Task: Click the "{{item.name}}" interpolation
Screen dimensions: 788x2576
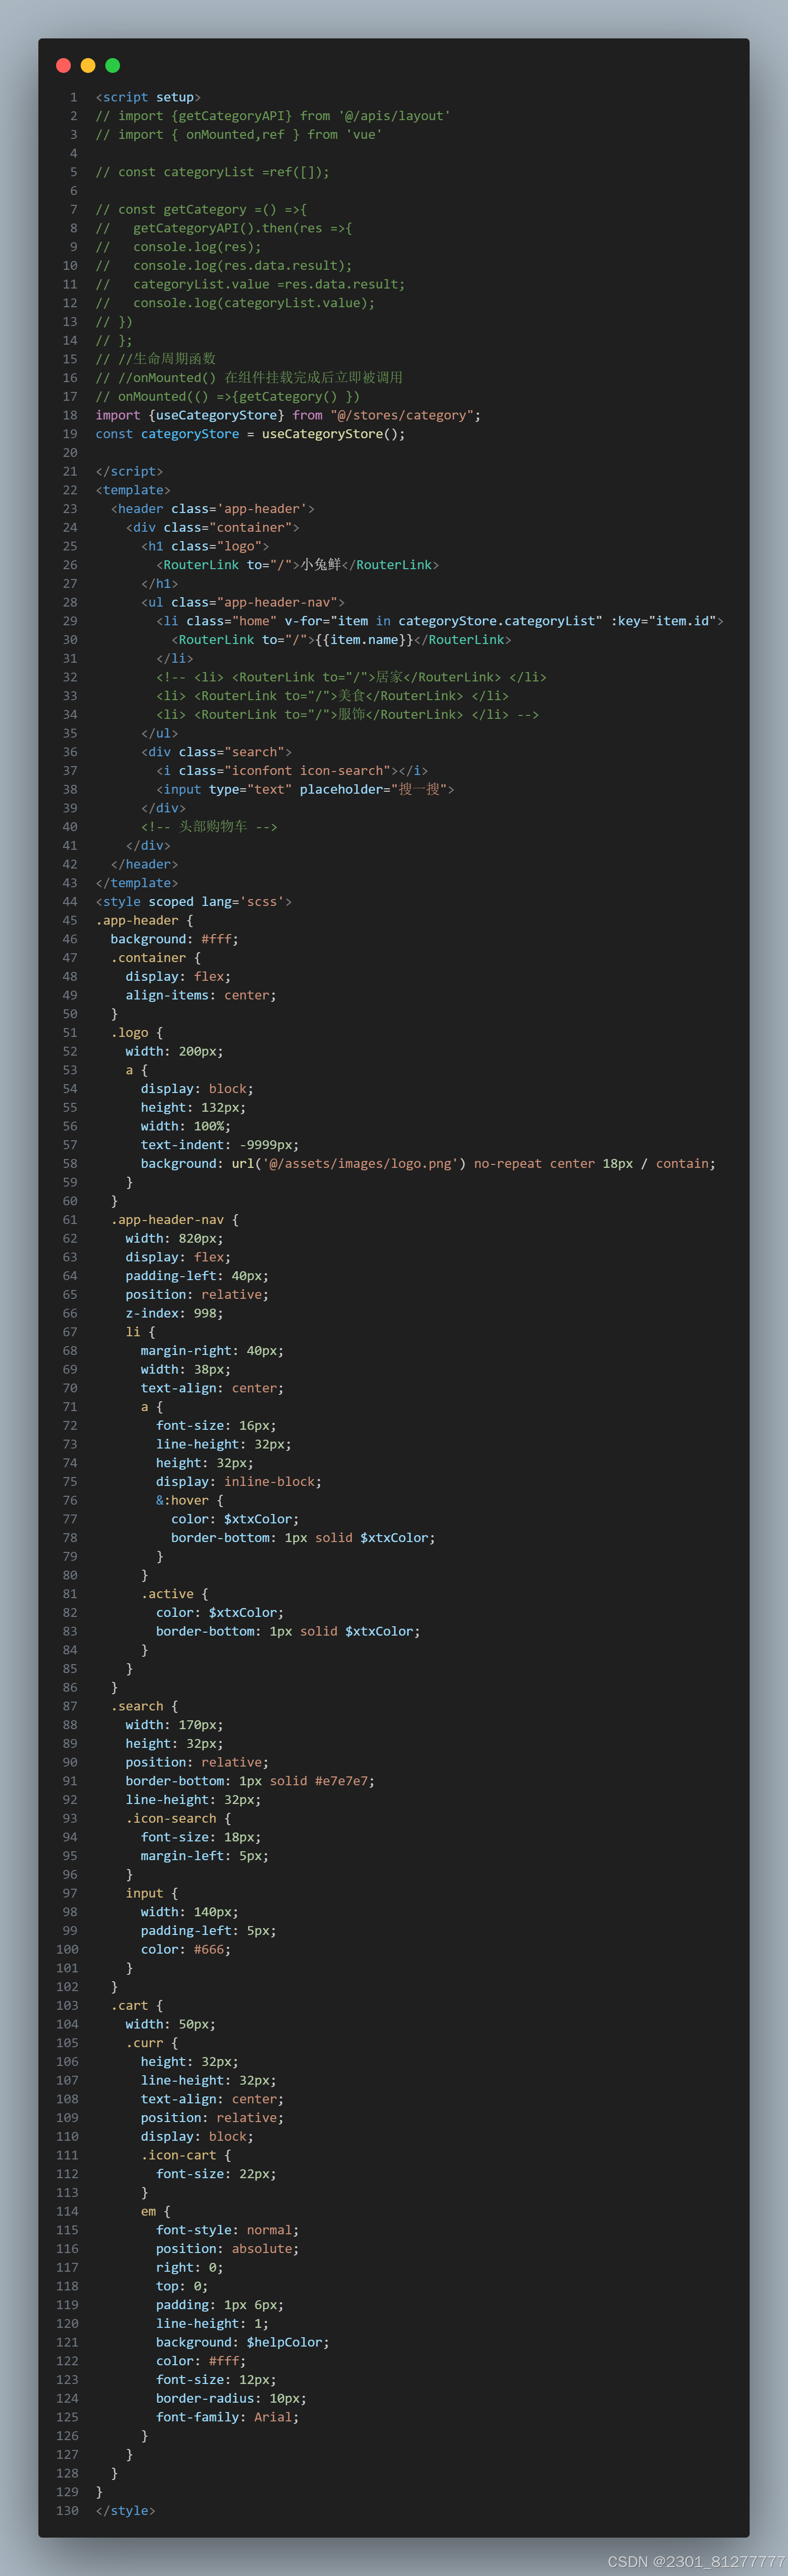Action: click(x=364, y=640)
